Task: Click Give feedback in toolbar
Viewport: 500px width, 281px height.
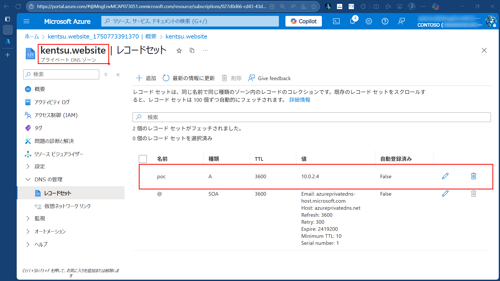Action: coord(270,78)
